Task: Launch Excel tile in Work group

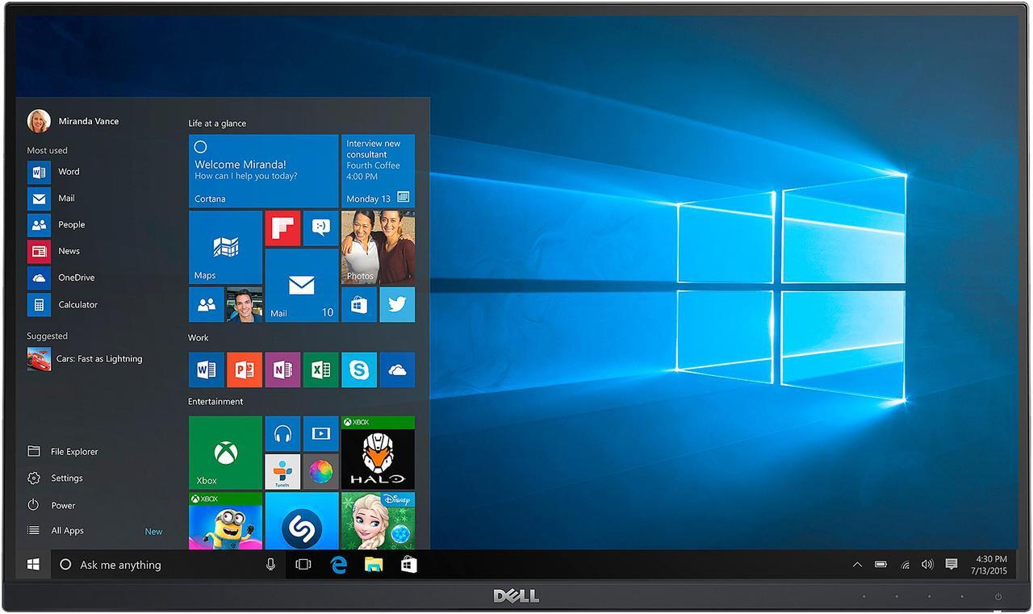Action: pyautogui.click(x=320, y=370)
